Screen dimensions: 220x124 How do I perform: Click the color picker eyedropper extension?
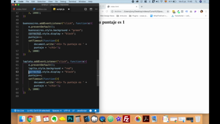click(x=178, y=11)
